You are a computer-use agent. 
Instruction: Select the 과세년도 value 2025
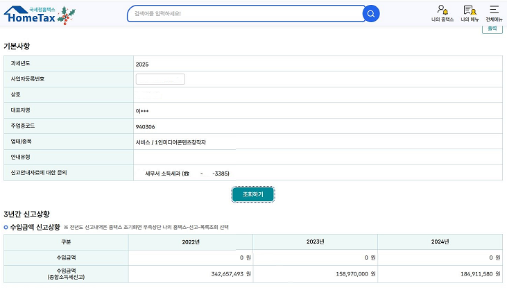point(142,65)
